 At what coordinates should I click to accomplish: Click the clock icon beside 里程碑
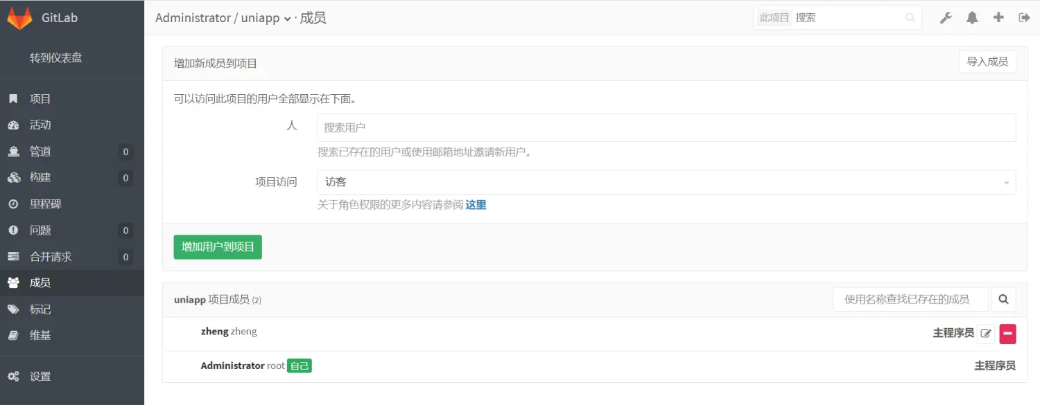[x=13, y=204]
